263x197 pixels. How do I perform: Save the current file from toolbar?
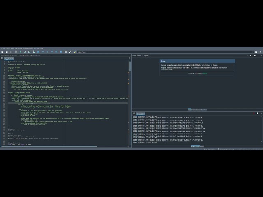pyautogui.click(x=11, y=52)
